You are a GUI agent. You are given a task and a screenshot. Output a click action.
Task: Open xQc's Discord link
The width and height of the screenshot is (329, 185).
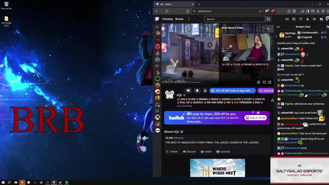(x=189, y=152)
